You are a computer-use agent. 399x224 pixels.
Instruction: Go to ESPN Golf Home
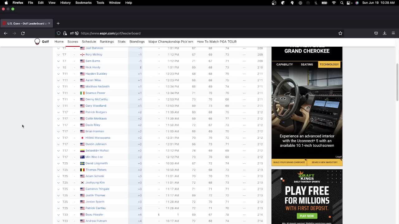pos(59,42)
